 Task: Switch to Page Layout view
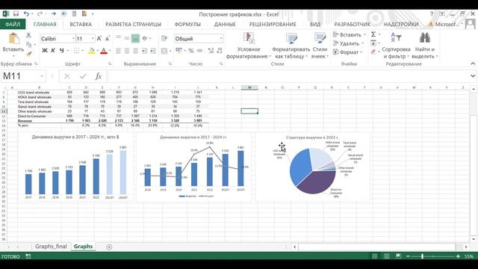click(387, 256)
